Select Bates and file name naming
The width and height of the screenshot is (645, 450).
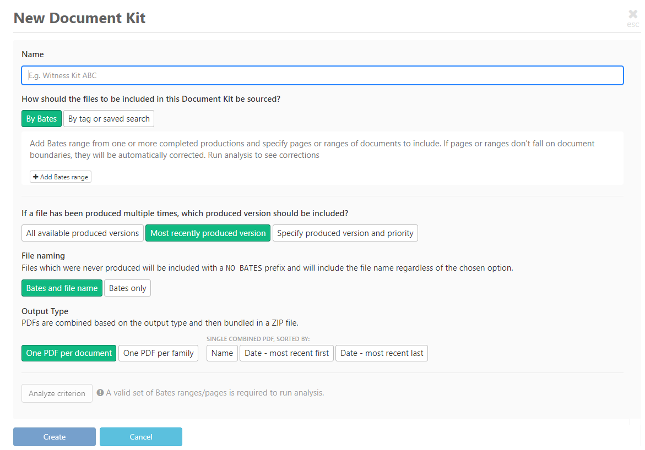(x=62, y=288)
